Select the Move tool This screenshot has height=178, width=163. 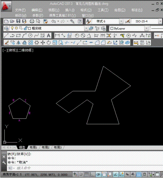pos(43,43)
